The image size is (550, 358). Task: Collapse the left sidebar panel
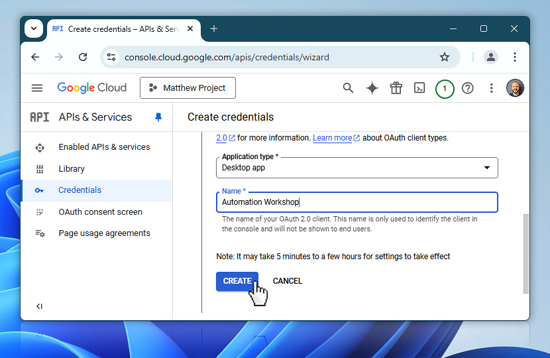point(39,306)
